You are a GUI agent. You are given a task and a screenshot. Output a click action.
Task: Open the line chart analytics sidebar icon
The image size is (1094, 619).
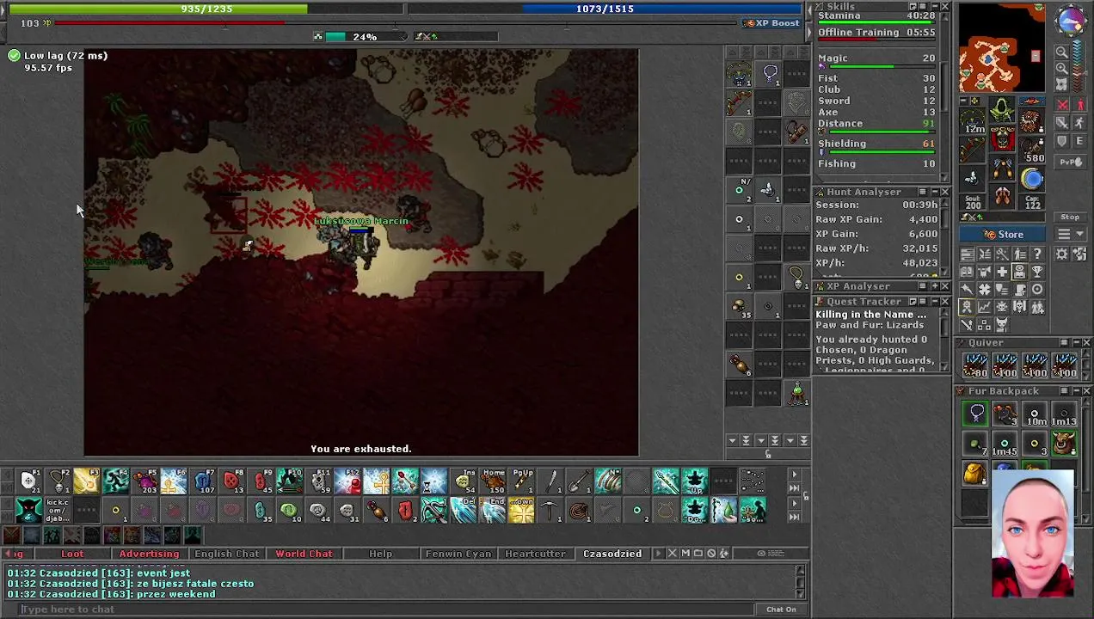pos(985,307)
